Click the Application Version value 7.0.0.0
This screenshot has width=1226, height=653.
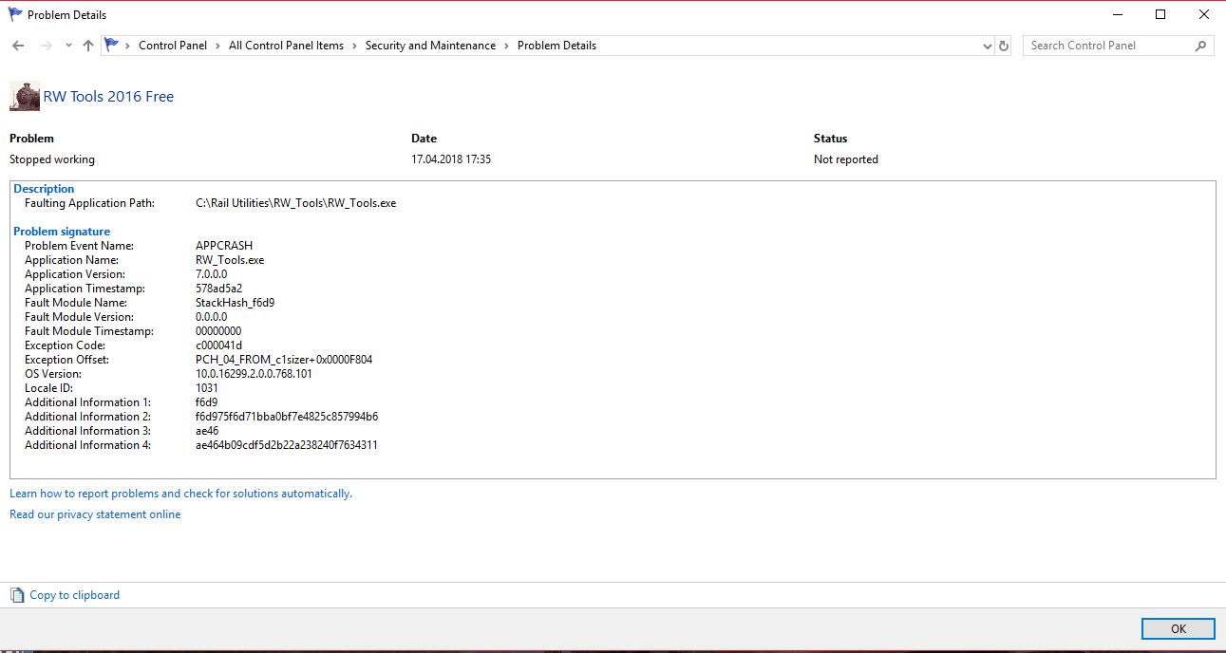coord(212,274)
